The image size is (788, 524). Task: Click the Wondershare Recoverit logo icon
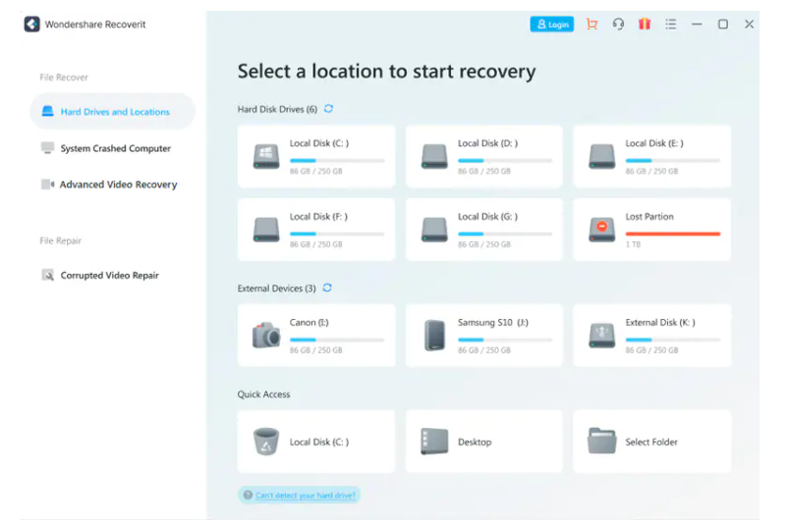pyautogui.click(x=31, y=25)
